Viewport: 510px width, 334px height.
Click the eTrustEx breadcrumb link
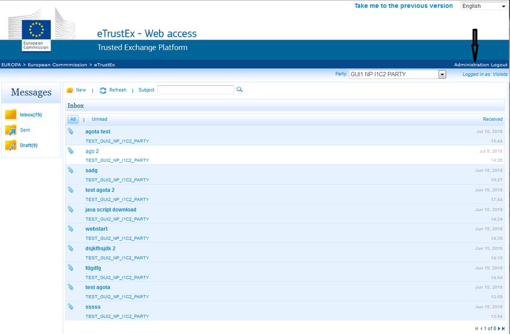coord(104,65)
